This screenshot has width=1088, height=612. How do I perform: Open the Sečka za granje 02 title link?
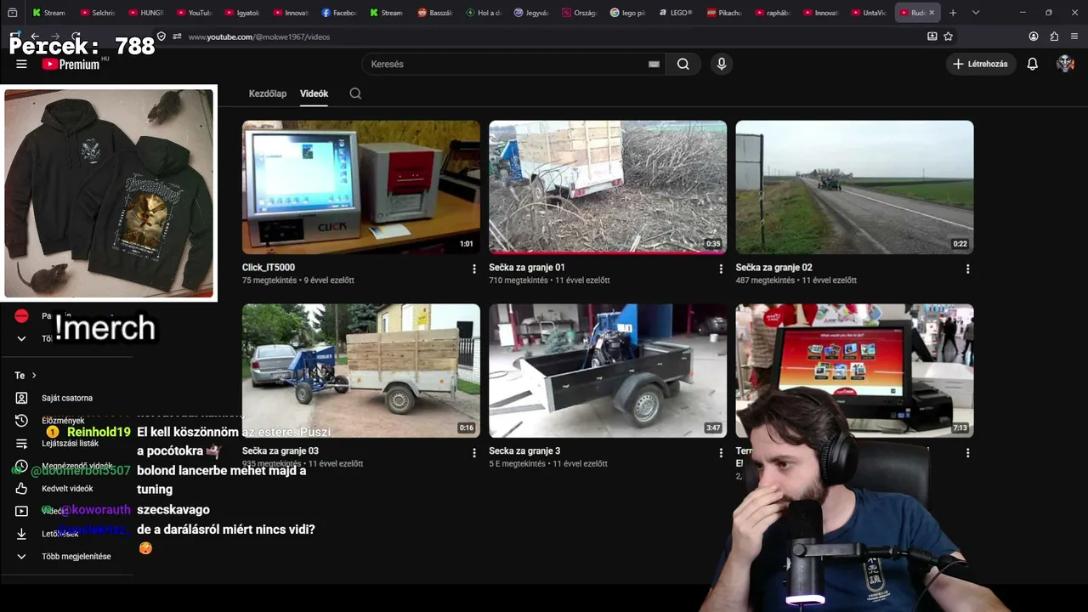pos(774,268)
